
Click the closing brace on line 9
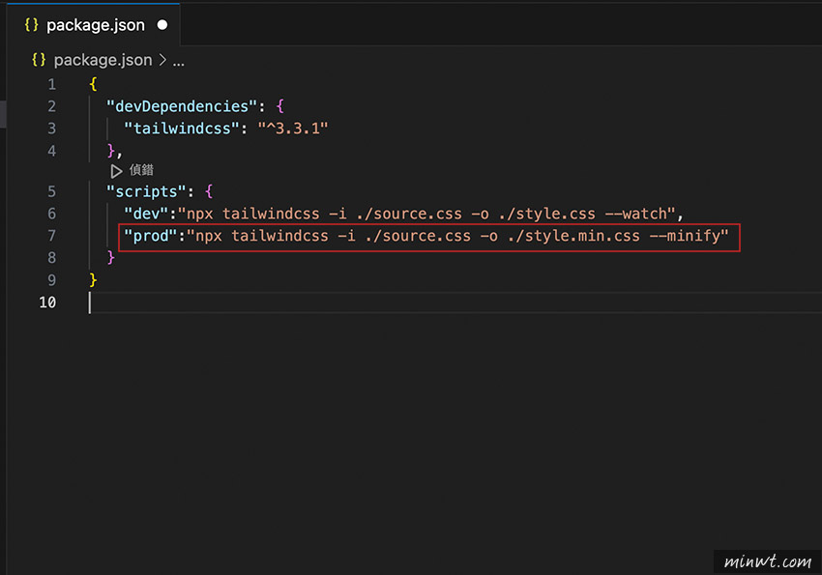[93, 279]
